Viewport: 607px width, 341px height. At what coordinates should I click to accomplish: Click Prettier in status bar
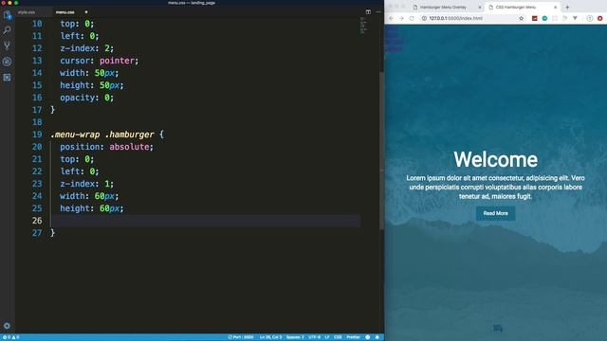353,337
